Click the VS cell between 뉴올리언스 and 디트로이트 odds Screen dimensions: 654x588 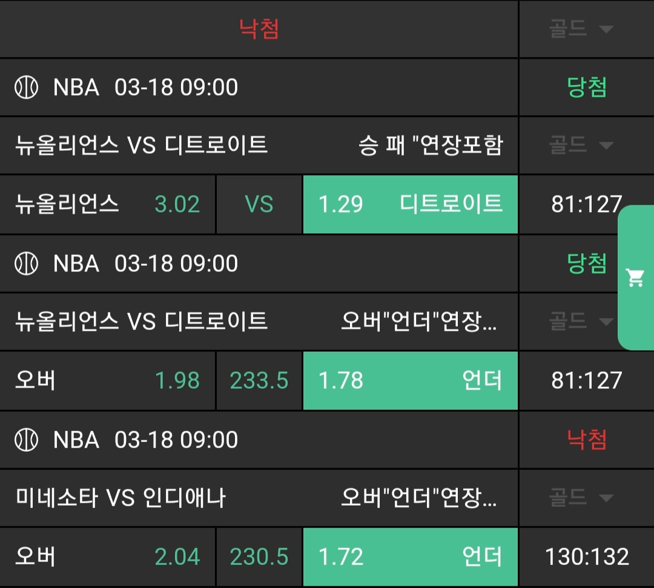pos(259,205)
